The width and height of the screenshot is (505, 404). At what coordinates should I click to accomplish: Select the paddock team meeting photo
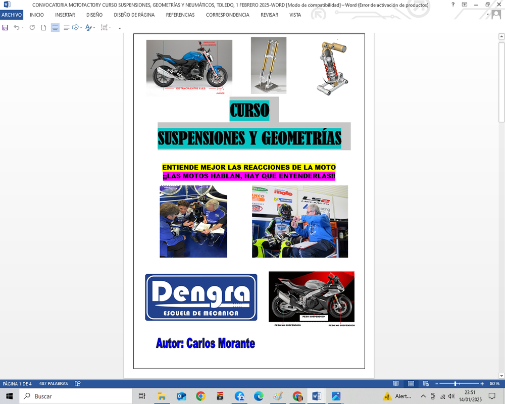[193, 221]
